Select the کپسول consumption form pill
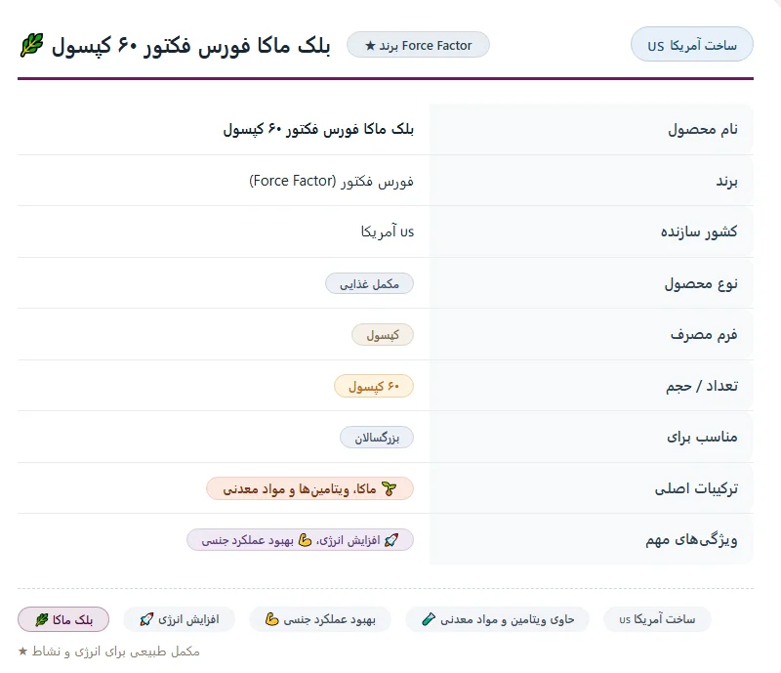Viewport: 781px width, 673px height. [383, 335]
